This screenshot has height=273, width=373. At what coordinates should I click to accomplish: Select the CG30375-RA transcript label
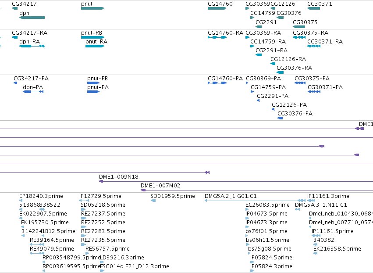(x=310, y=32)
